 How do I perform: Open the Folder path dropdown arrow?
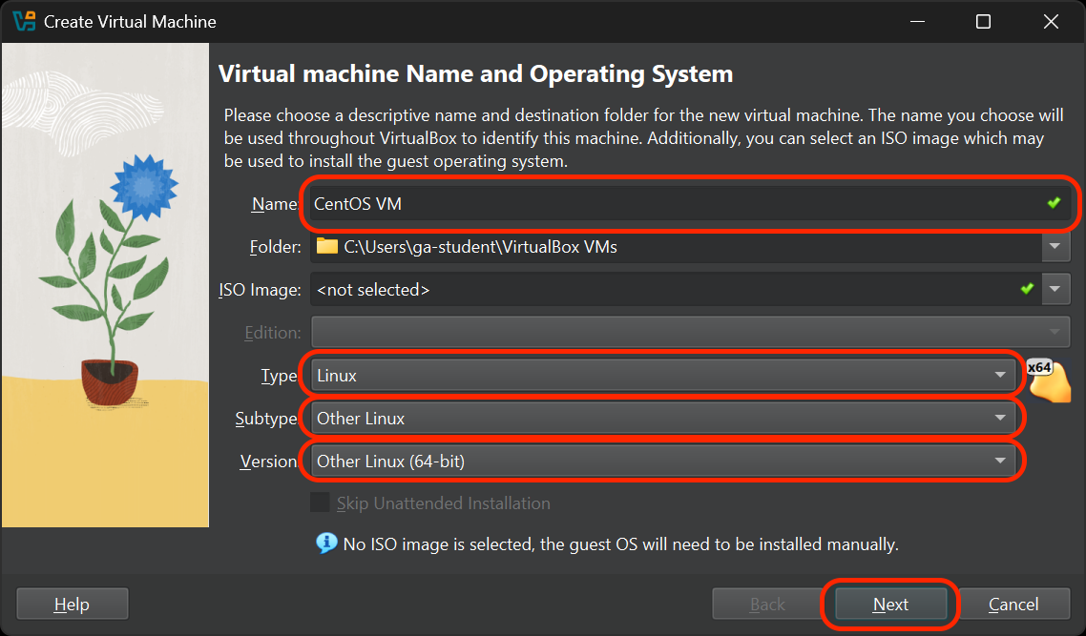[1055, 246]
